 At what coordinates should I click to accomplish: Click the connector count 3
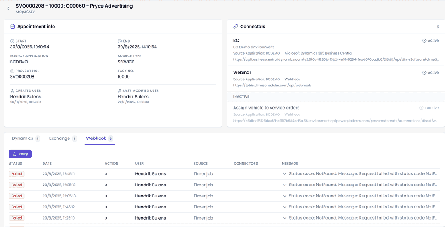(x=437, y=27)
